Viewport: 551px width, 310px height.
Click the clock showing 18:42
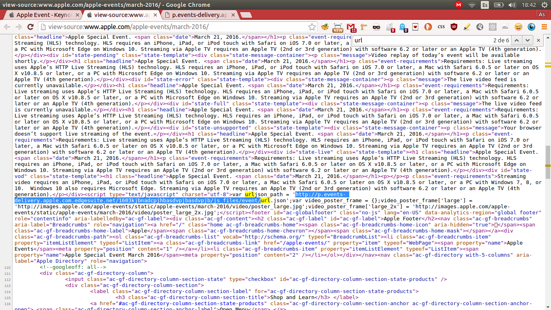(x=528, y=5)
